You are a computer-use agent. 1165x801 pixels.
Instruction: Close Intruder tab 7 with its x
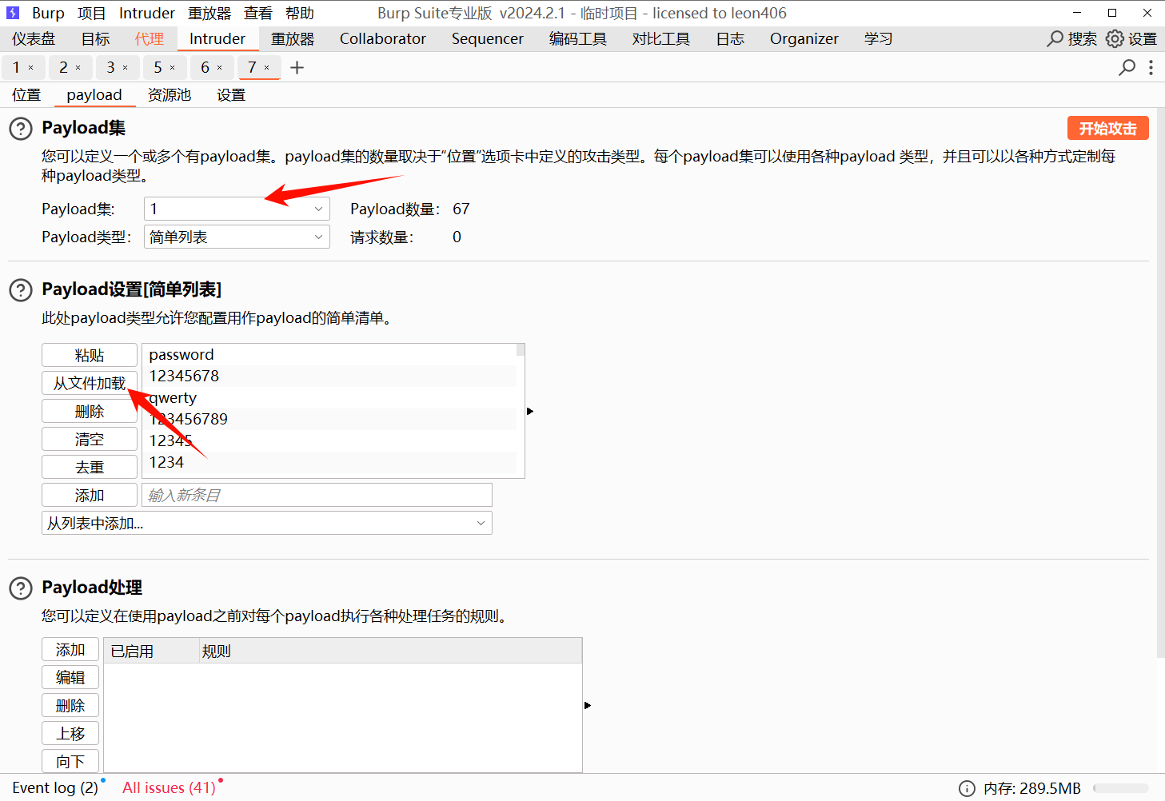[267, 68]
